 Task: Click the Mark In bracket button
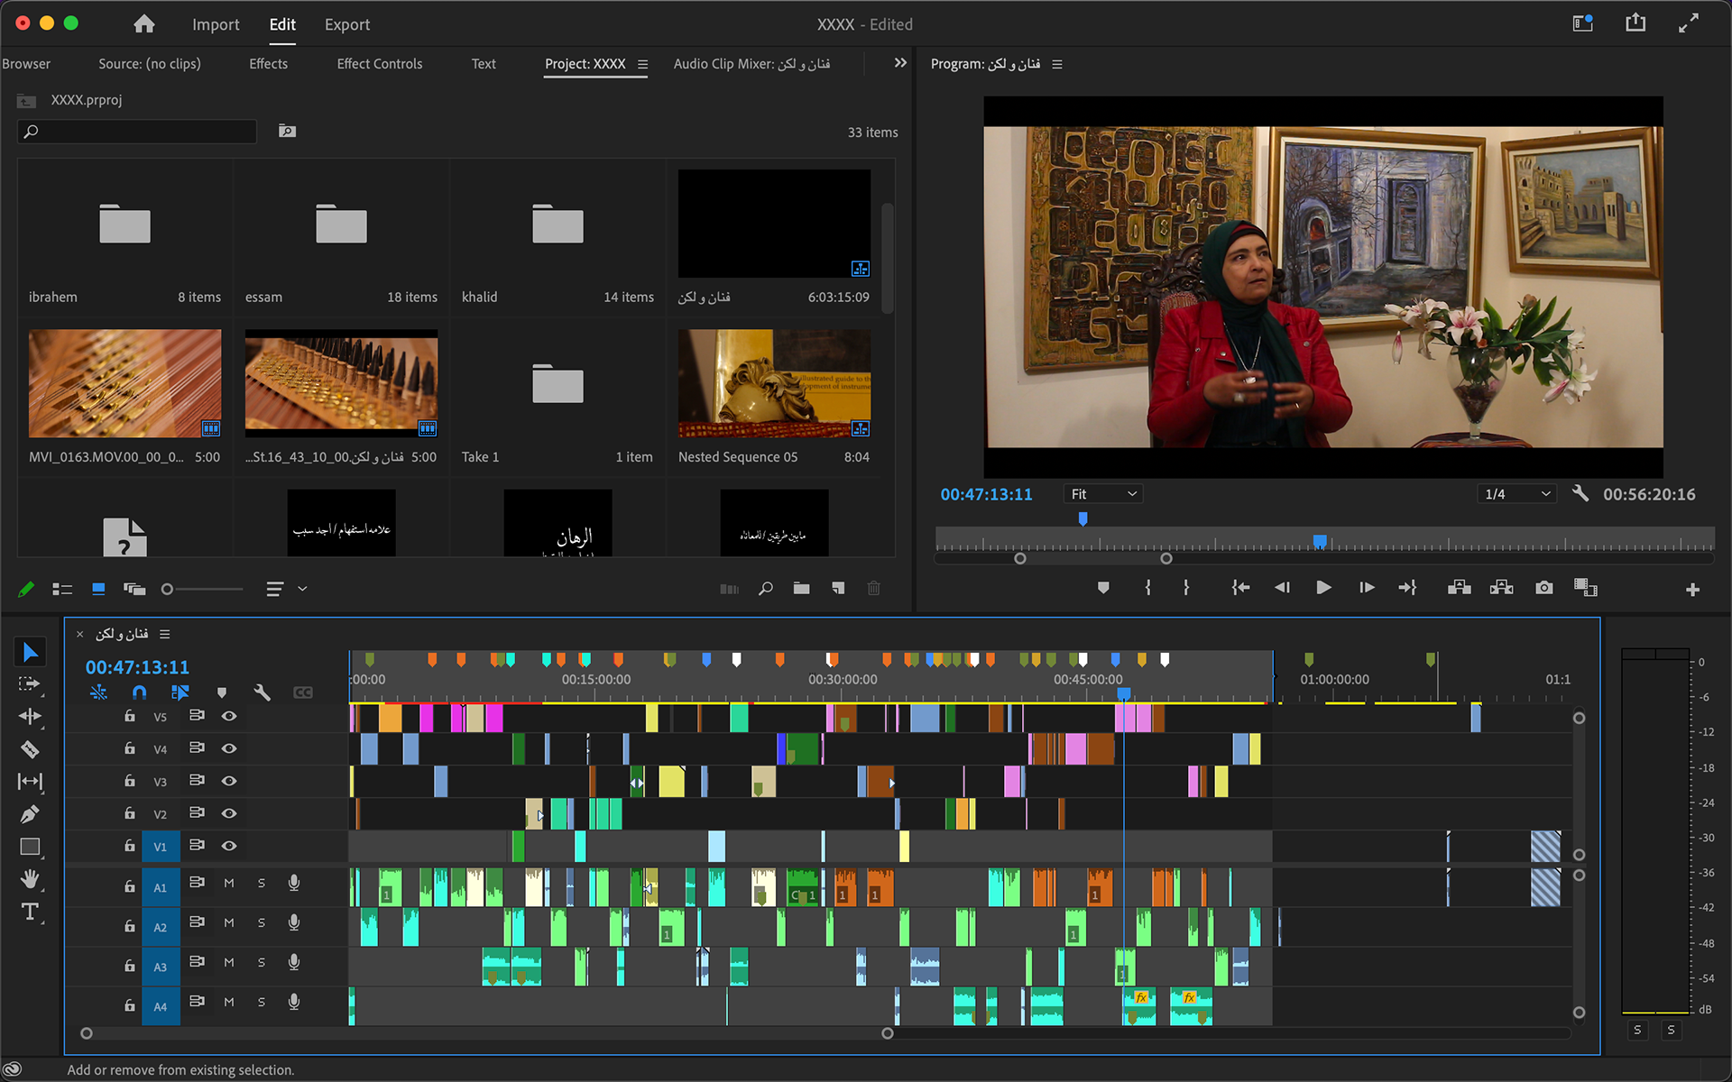[x=1147, y=588]
